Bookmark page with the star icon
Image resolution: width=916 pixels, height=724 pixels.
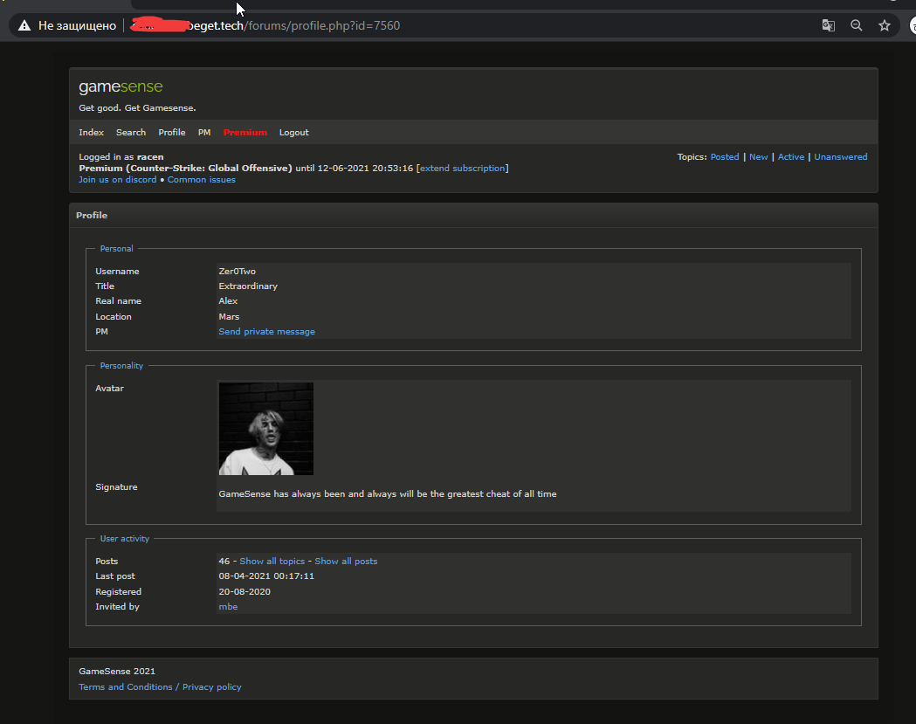[x=885, y=25]
